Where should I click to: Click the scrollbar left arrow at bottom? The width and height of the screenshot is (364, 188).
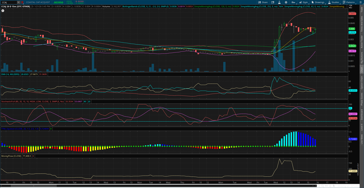pyautogui.click(x=1, y=186)
